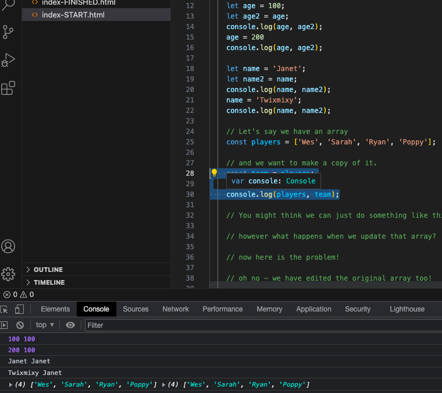Toggle the console sidebar panel
The width and height of the screenshot is (442, 393).
(4, 325)
